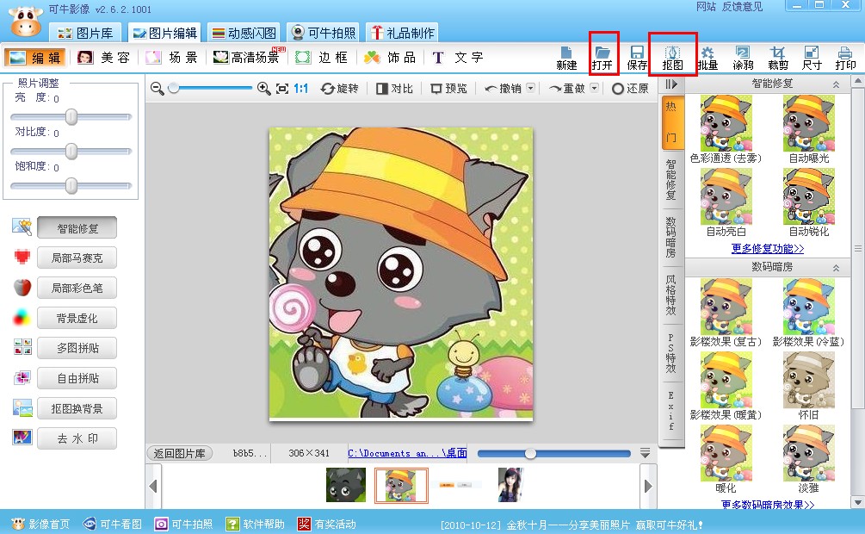
Task: Select the 智能修复 vertical side tab
Action: (670, 180)
